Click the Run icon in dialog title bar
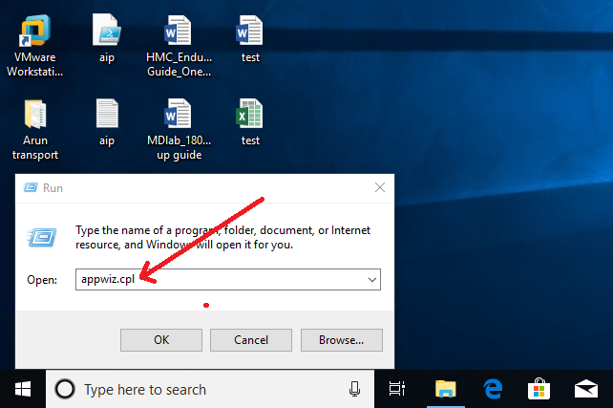The image size is (613, 408). (x=31, y=188)
